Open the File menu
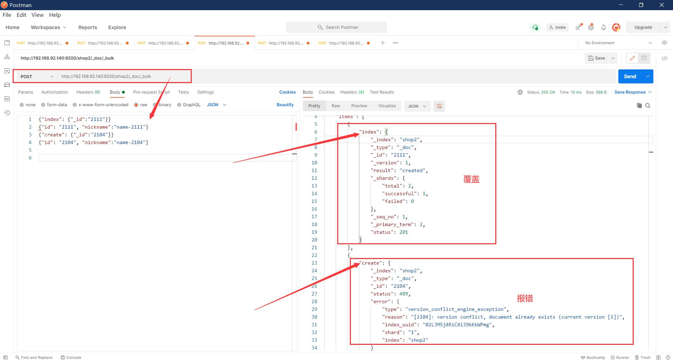Screen dimensions: 673x361 click(x=7, y=15)
